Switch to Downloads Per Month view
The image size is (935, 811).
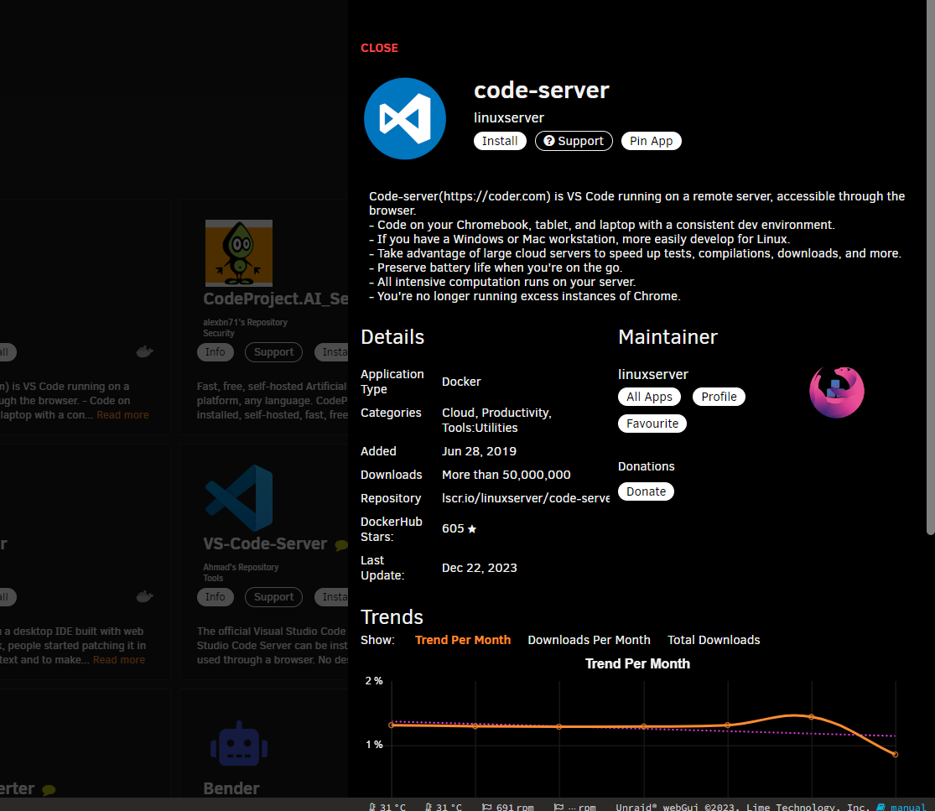tap(589, 639)
